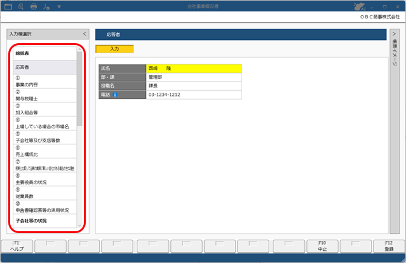The image size is (406, 263).
Task: Click the input list scrollbar thumb
Action: [79, 89]
